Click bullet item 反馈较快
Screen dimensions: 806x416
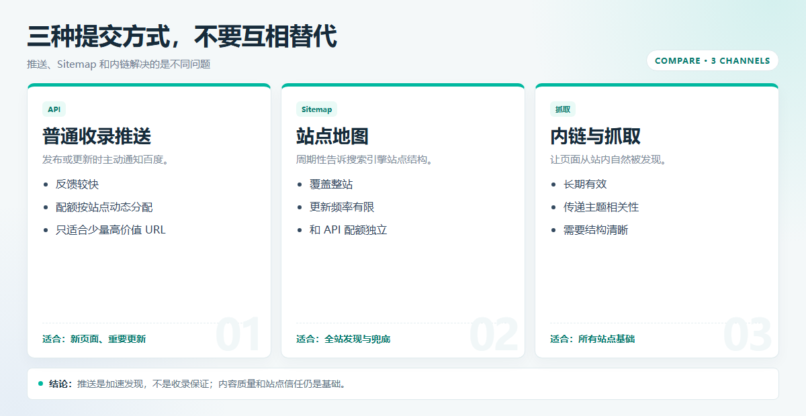click(77, 184)
